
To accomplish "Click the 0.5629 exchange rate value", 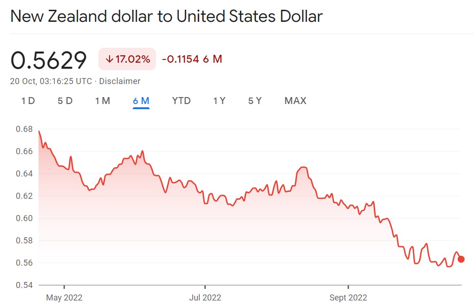I will coord(49,60).
